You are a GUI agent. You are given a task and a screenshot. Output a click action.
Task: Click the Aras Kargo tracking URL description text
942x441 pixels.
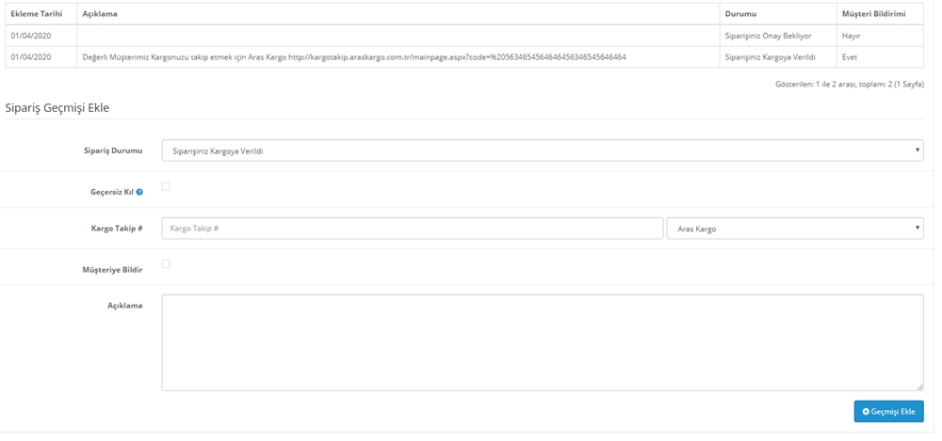354,57
